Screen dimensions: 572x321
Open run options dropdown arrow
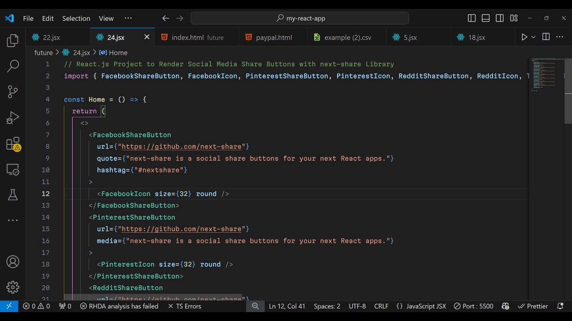pos(533,37)
